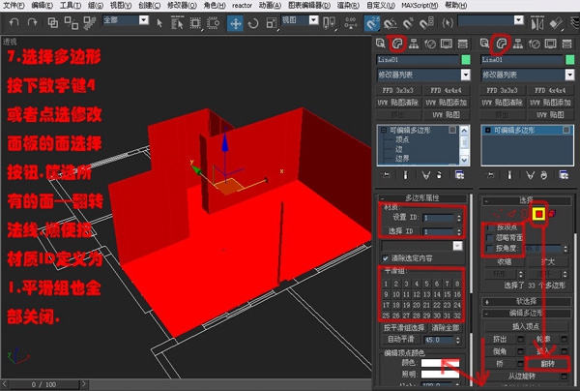The width and height of the screenshot is (580, 391).
Task: Open named selection sets dropdown
Action: pos(519,20)
